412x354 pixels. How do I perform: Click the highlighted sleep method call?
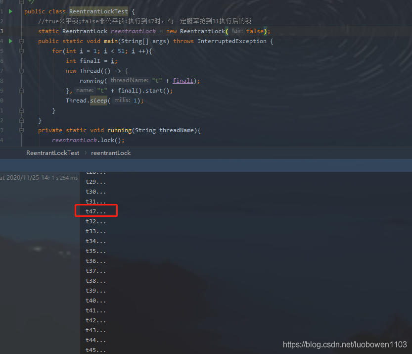pos(98,101)
